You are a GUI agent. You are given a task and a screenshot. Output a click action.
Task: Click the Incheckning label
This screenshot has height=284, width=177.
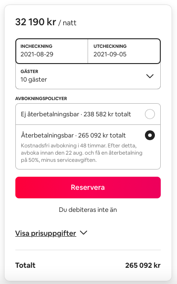tap(37, 46)
